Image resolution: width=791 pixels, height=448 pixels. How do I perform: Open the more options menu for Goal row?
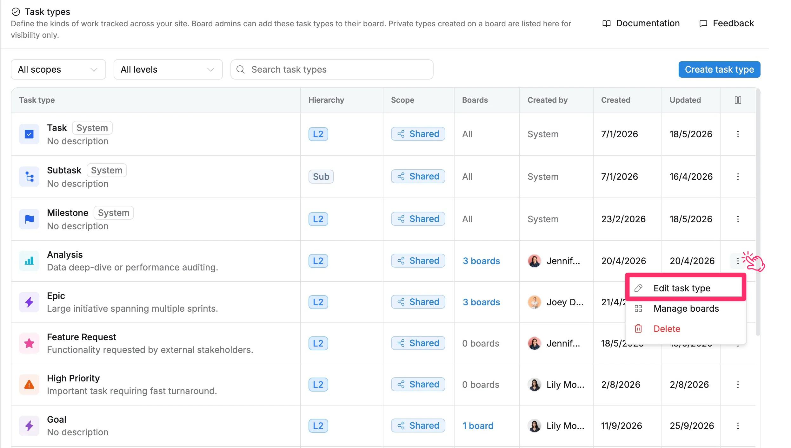(x=738, y=426)
